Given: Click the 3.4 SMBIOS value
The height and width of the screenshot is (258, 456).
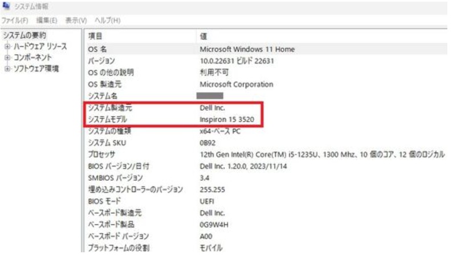Looking at the screenshot, I should pyautogui.click(x=205, y=178).
